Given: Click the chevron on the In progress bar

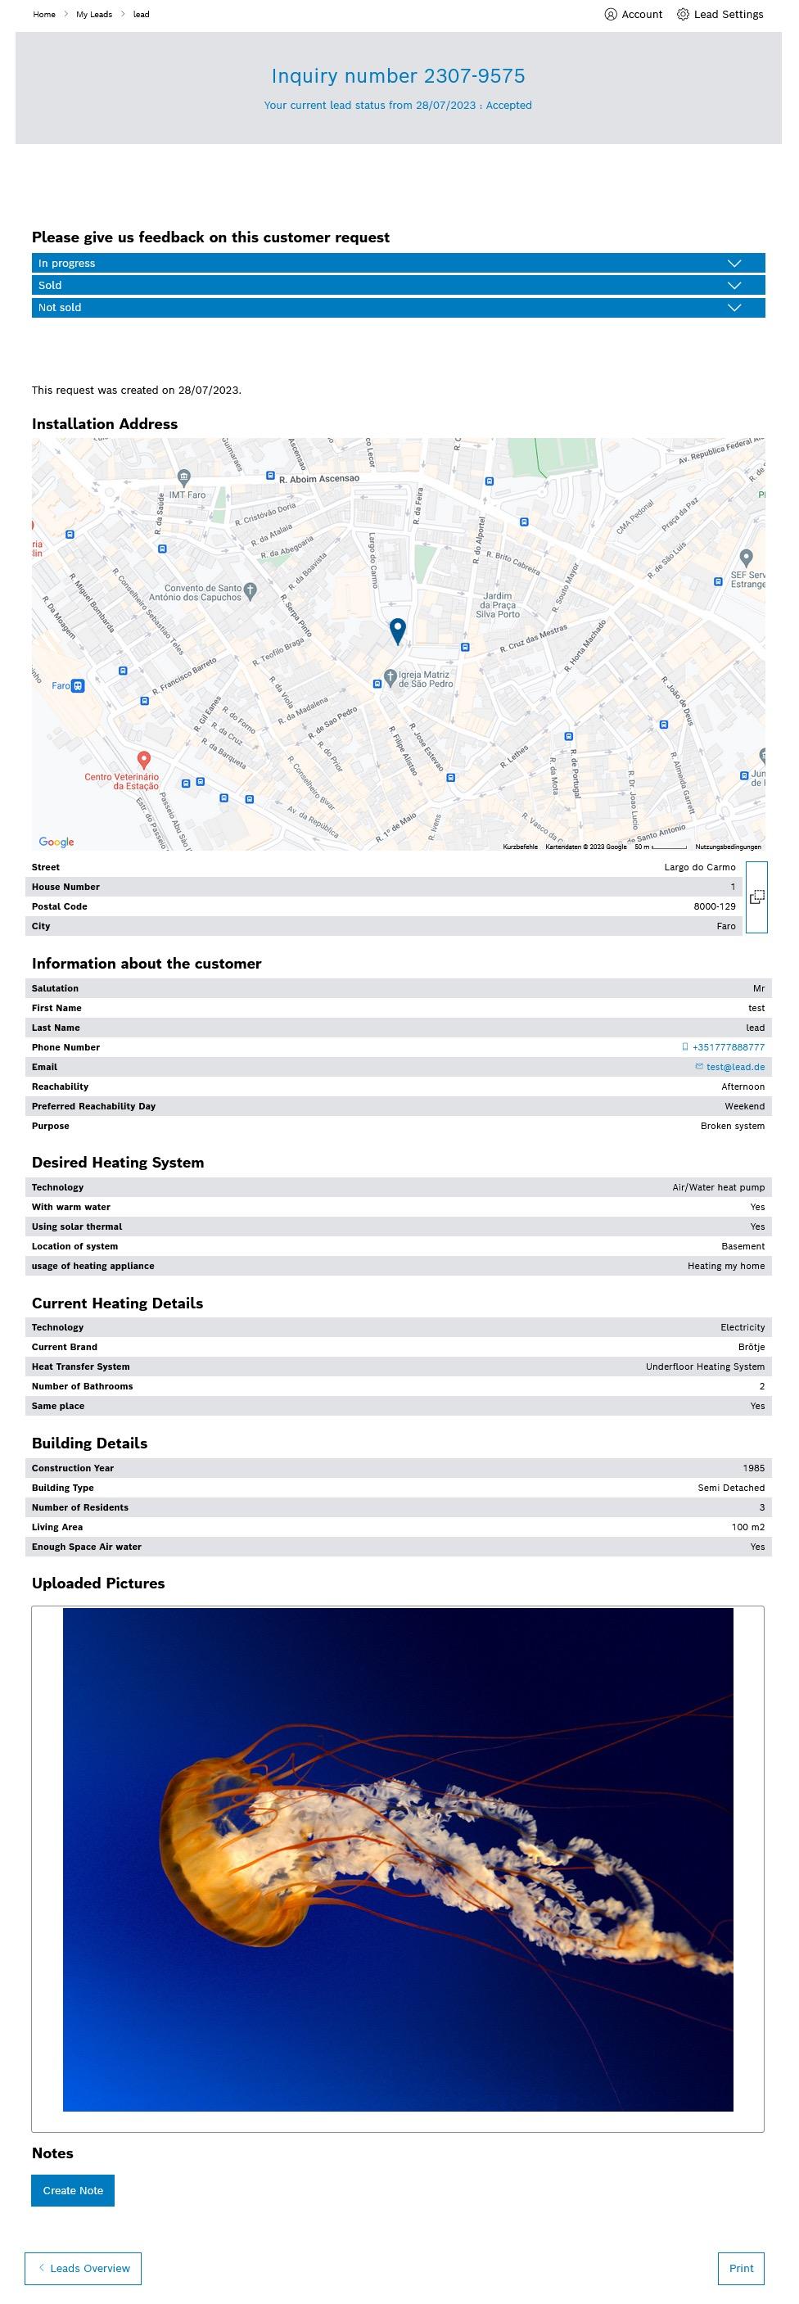Looking at the screenshot, I should pyautogui.click(x=734, y=263).
